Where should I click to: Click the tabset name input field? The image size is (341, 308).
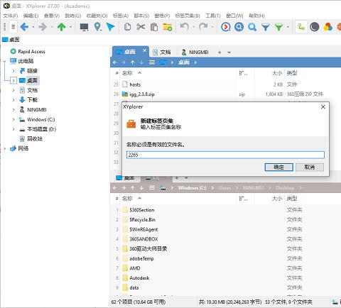pos(225,155)
